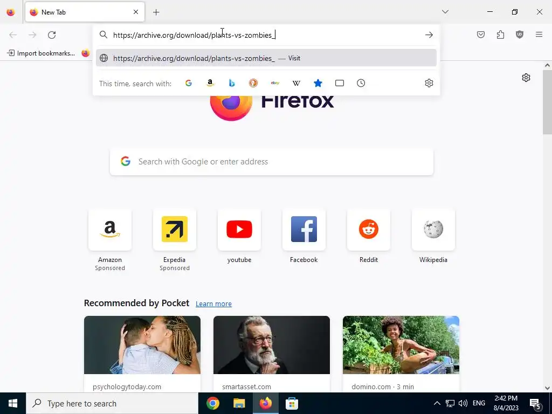The image size is (552, 414).
Task: Open the psychologytoday.com Pocket story image
Action: 142,345
